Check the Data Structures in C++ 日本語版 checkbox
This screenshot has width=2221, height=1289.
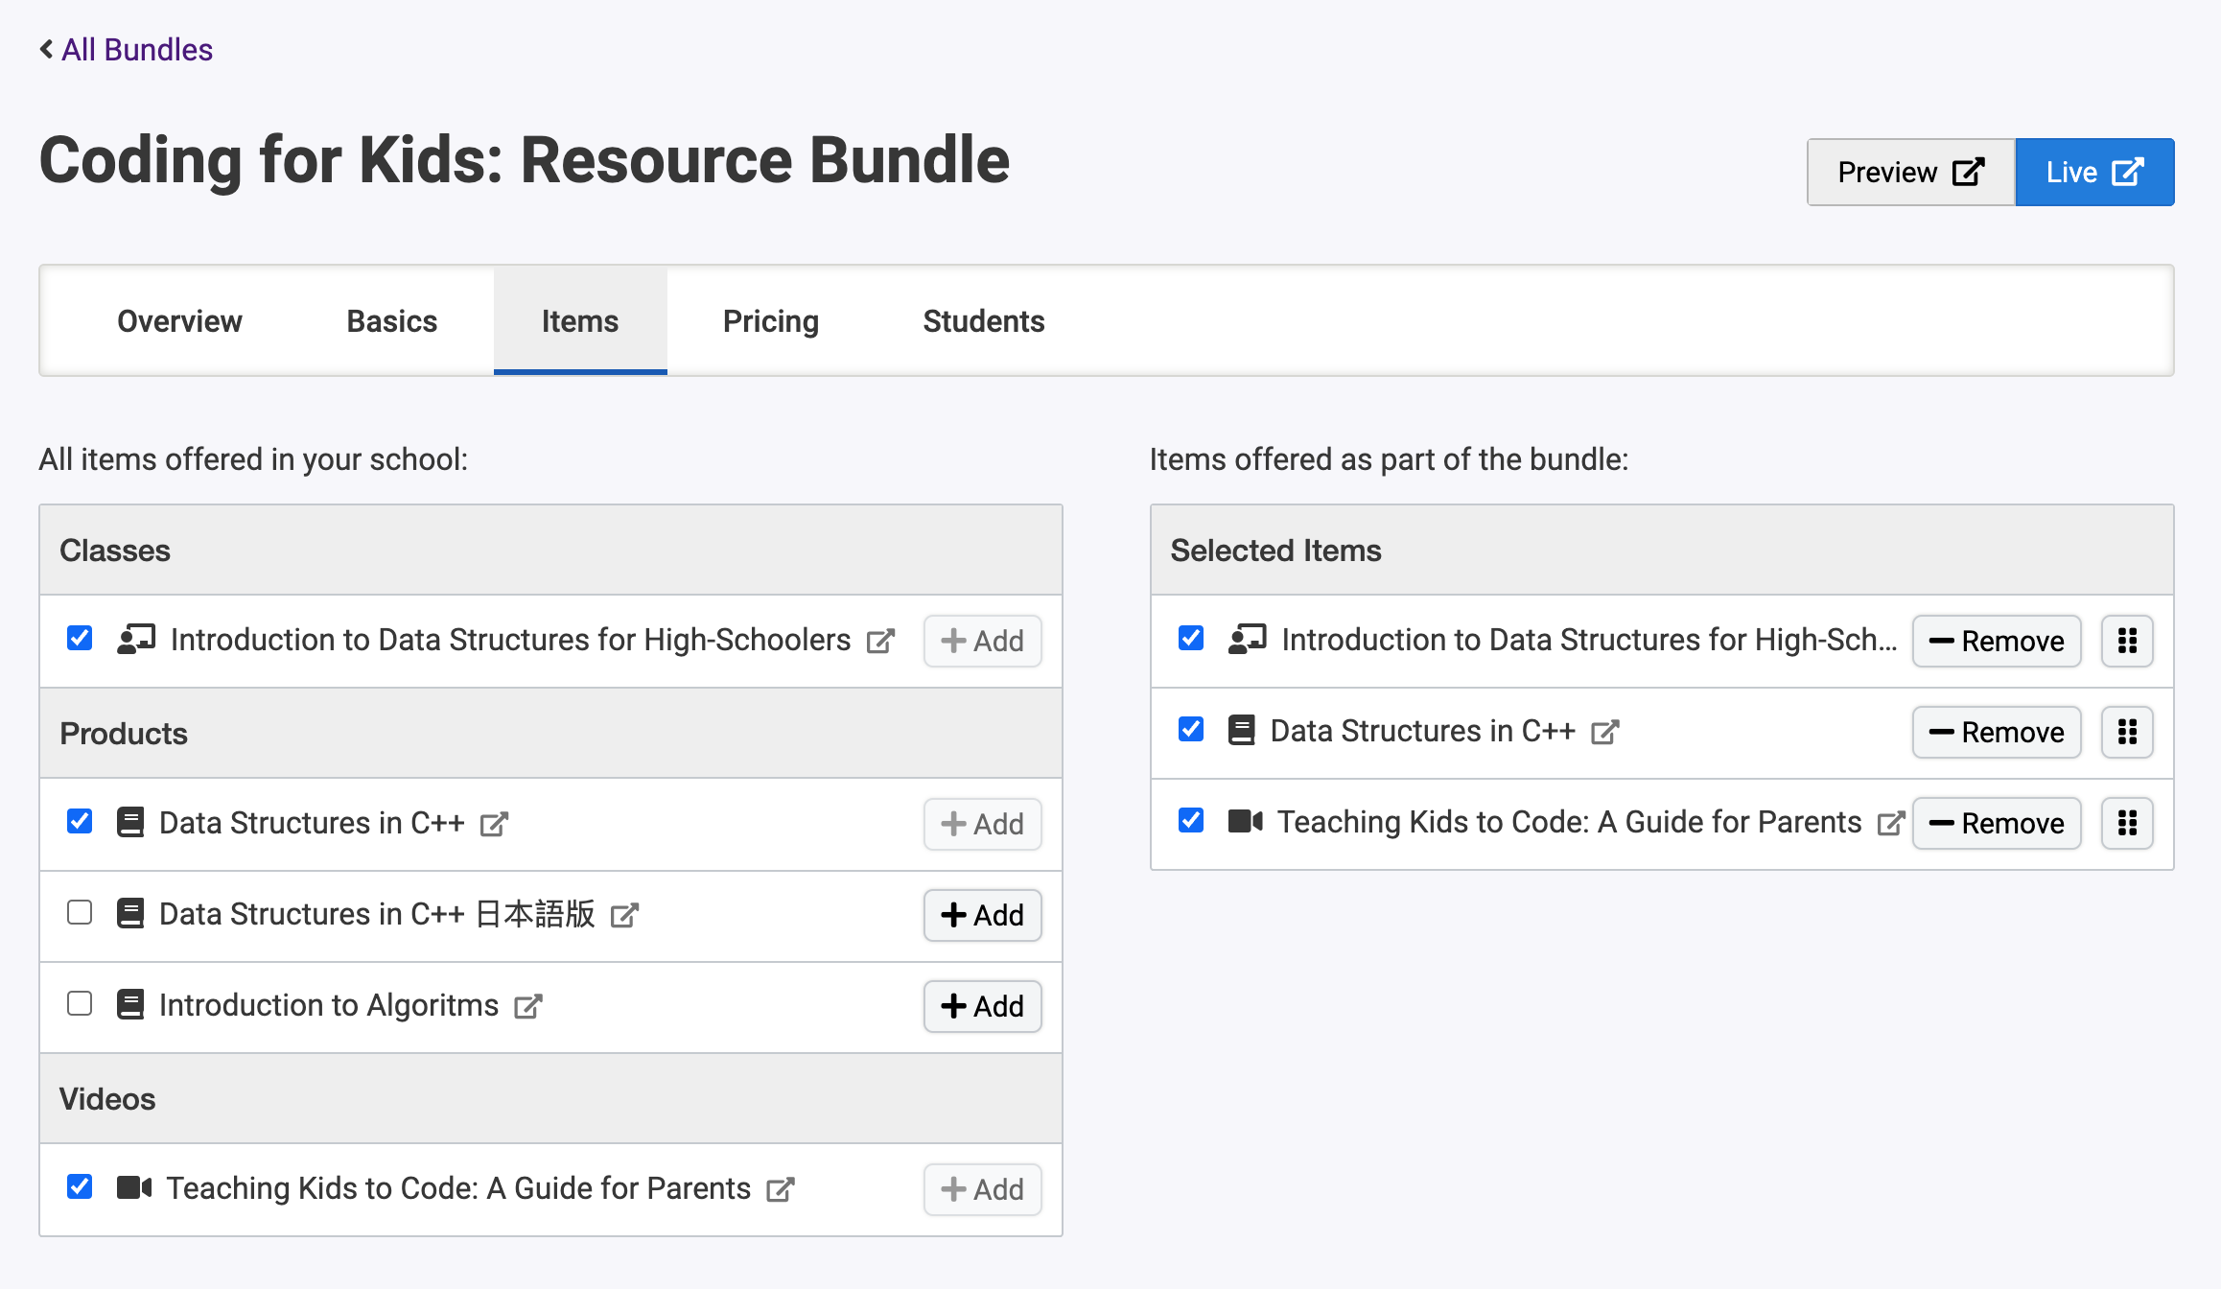(x=79, y=913)
